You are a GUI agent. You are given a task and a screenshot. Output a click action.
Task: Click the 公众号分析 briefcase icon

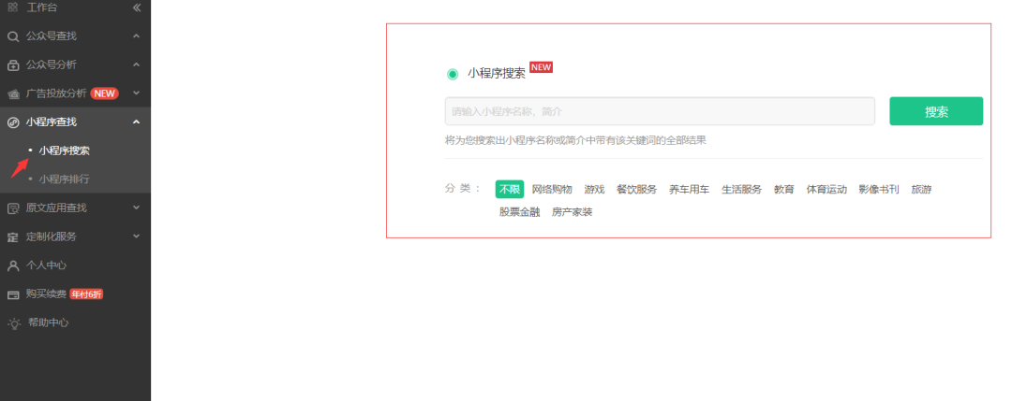[x=13, y=65]
